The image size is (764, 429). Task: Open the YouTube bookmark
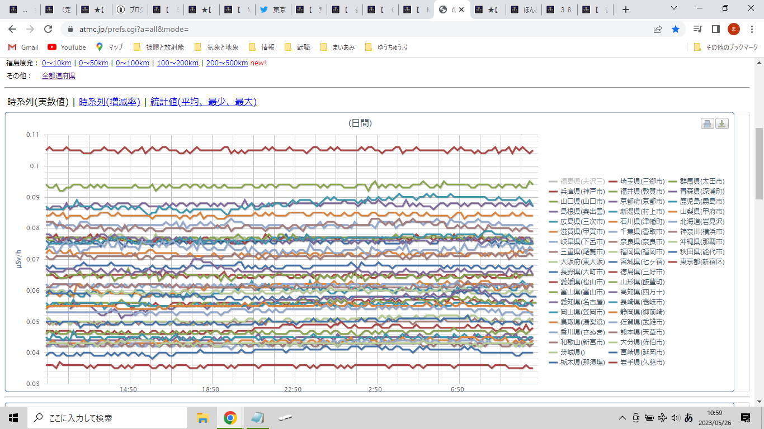click(67, 47)
